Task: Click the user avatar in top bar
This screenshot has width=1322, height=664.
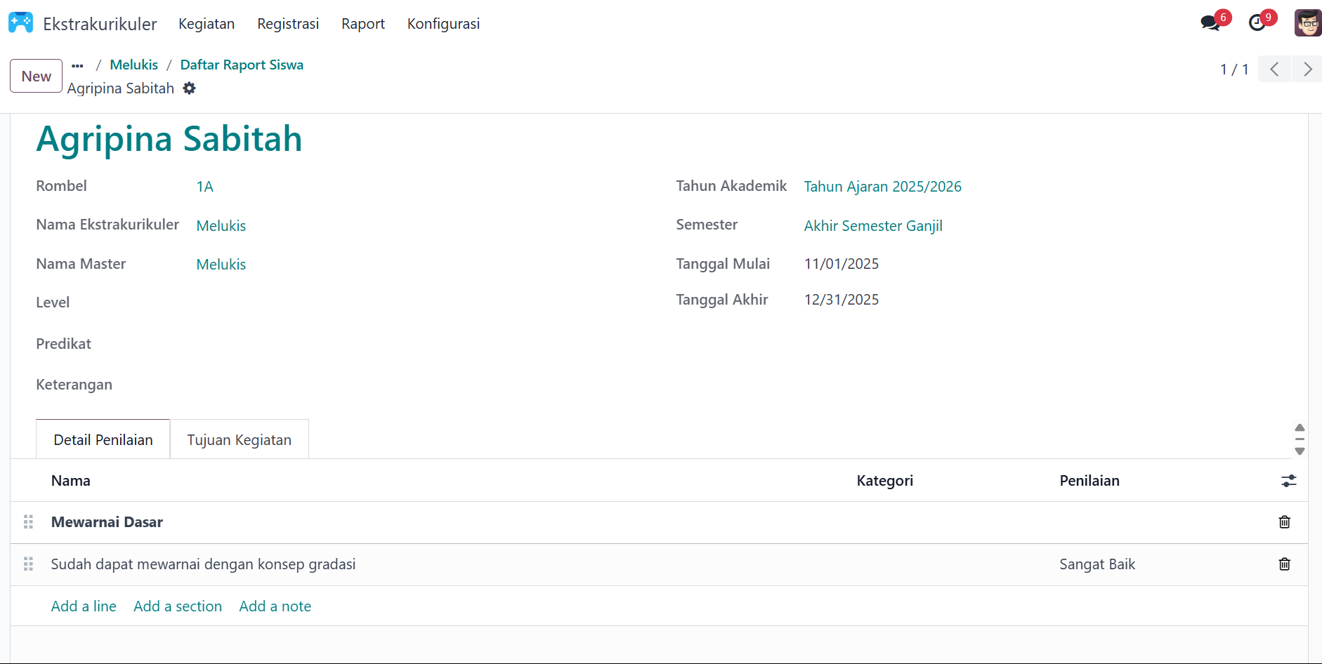Action: coord(1307,23)
